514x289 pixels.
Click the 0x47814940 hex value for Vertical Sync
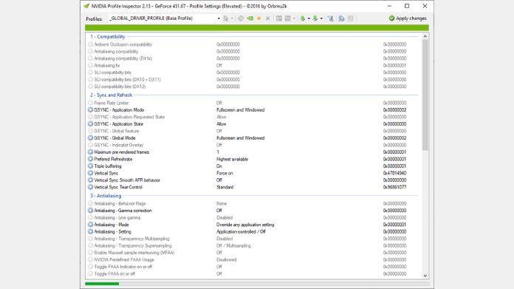(x=394, y=173)
